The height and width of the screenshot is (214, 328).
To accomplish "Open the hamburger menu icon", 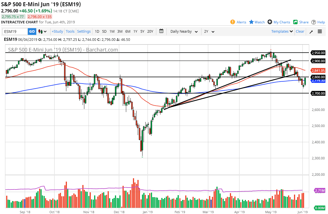I will [x=320, y=32].
